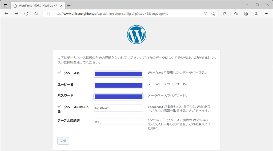Click the lock site info icon
The width and height of the screenshot is (273, 151).
pos(48,14)
